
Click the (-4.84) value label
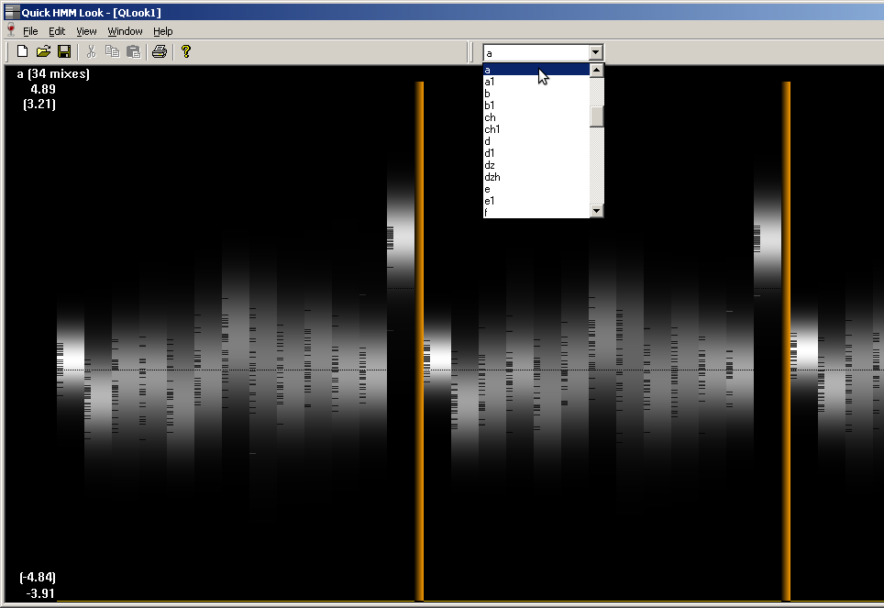coord(38,577)
